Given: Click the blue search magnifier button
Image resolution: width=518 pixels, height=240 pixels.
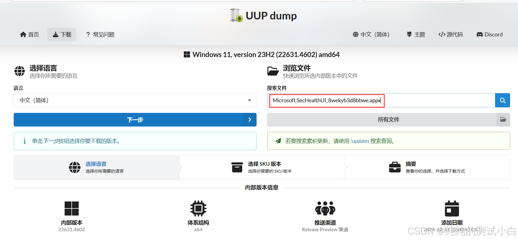Looking at the screenshot, I should (503, 100).
